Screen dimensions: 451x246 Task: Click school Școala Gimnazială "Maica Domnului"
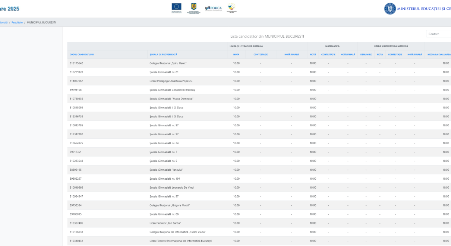tap(171, 99)
